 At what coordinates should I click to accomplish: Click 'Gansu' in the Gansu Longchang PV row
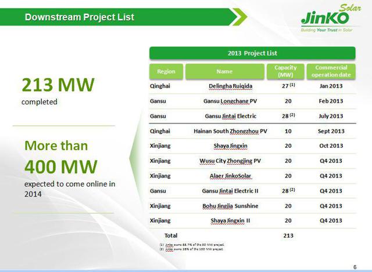click(x=158, y=101)
